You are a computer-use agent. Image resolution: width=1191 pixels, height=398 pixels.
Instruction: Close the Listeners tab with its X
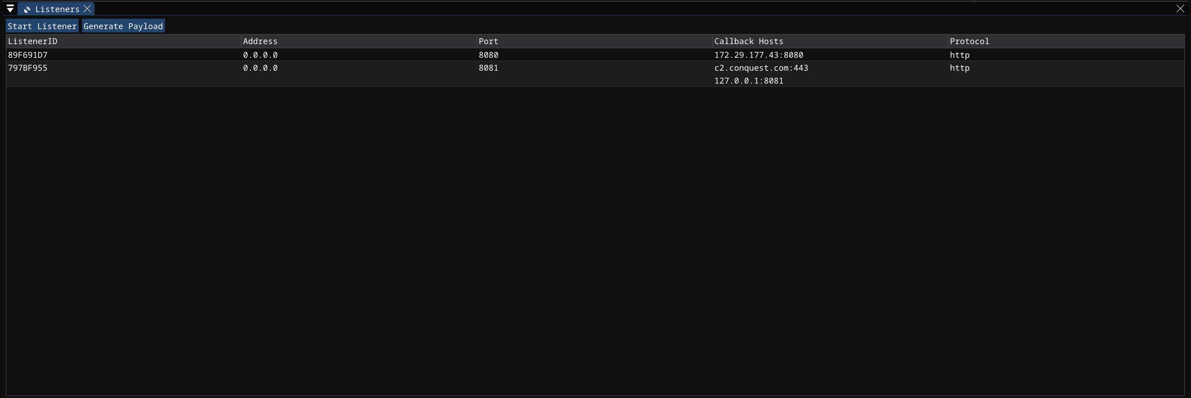tap(87, 9)
